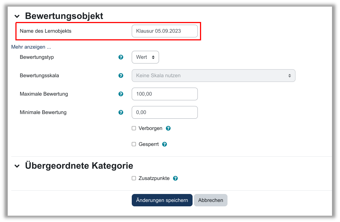Open help icon beside Bewertungsskala
Viewport: 340px width, 222px height.
click(120, 75)
